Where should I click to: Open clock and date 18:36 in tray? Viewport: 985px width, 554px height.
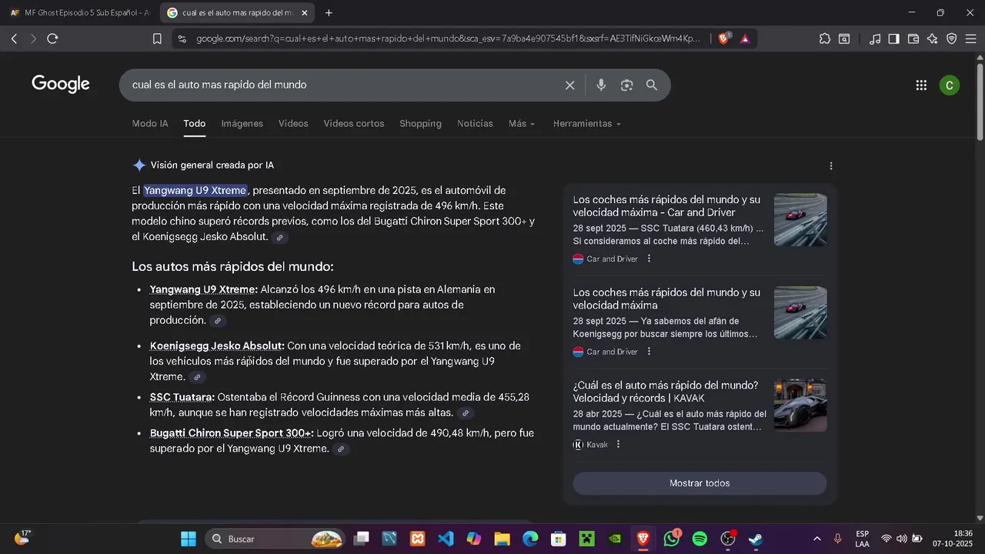point(953,539)
